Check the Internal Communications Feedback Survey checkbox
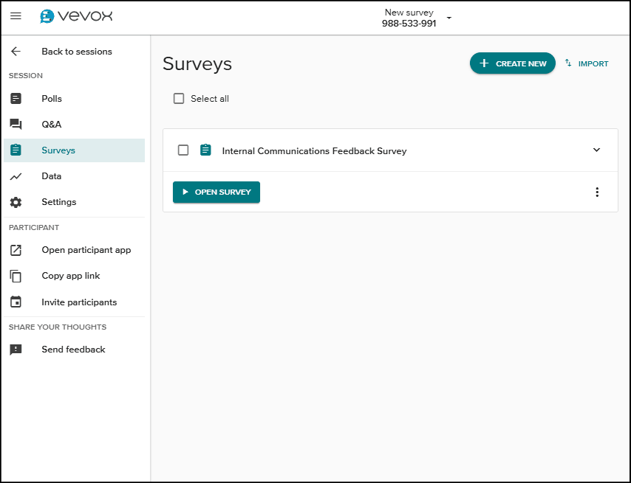Viewport: 631px width, 483px height. 183,150
